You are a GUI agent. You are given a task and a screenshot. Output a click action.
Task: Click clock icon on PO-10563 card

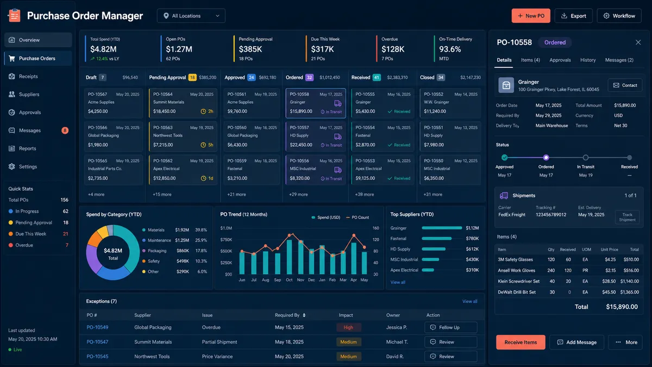click(204, 145)
